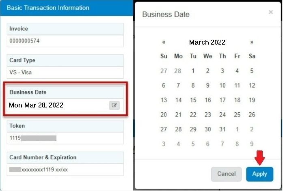Choose March 19 on the calendar
Image resolution: width=283 pixels, height=191 pixels.
click(252, 100)
